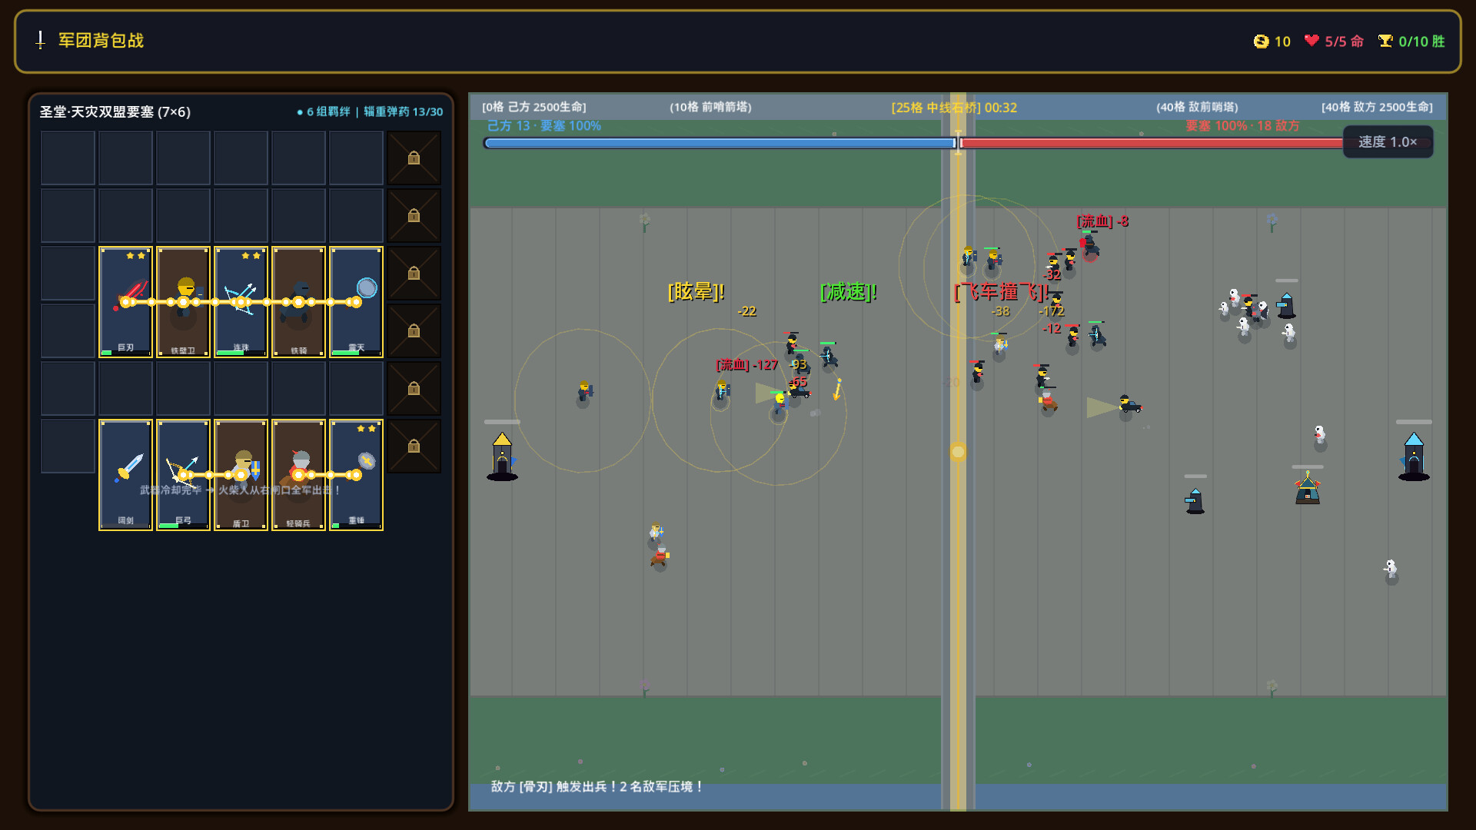Select the 轻骑兵 light cavalry card
The image size is (1476, 830).
[x=298, y=475]
